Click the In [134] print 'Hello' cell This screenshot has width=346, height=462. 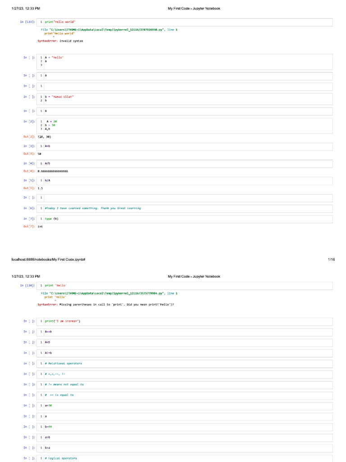coord(184,286)
